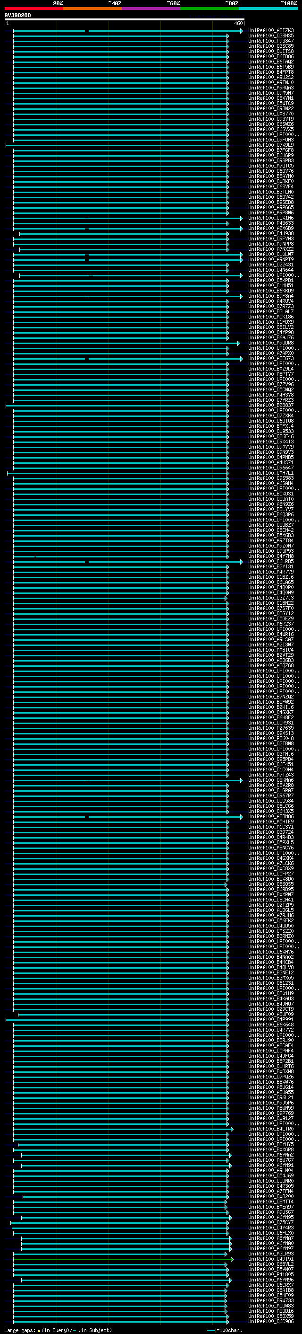Select label UniRef100_Q7R7Z3

click(x=271, y=307)
